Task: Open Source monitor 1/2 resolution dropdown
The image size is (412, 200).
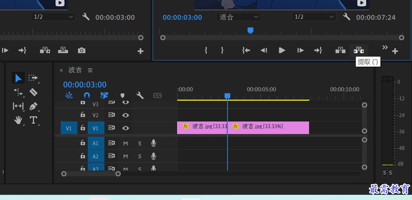Action: (x=53, y=17)
